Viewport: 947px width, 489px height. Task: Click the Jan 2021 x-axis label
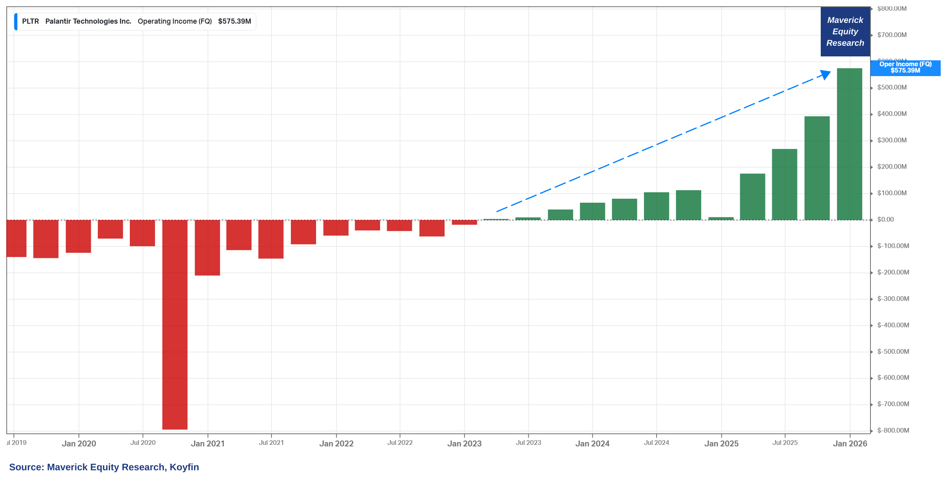pyautogui.click(x=208, y=444)
